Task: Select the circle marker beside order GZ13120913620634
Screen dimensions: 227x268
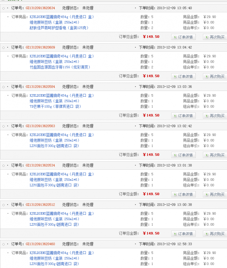Action: [x=3, y=8]
